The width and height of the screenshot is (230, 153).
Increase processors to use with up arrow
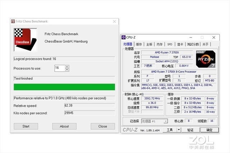tap(67, 67)
